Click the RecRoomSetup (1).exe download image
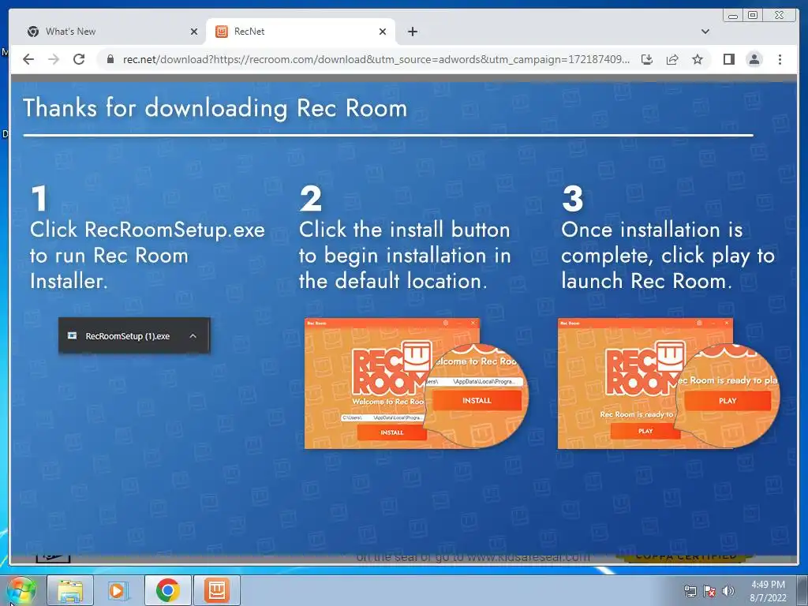 (x=134, y=335)
